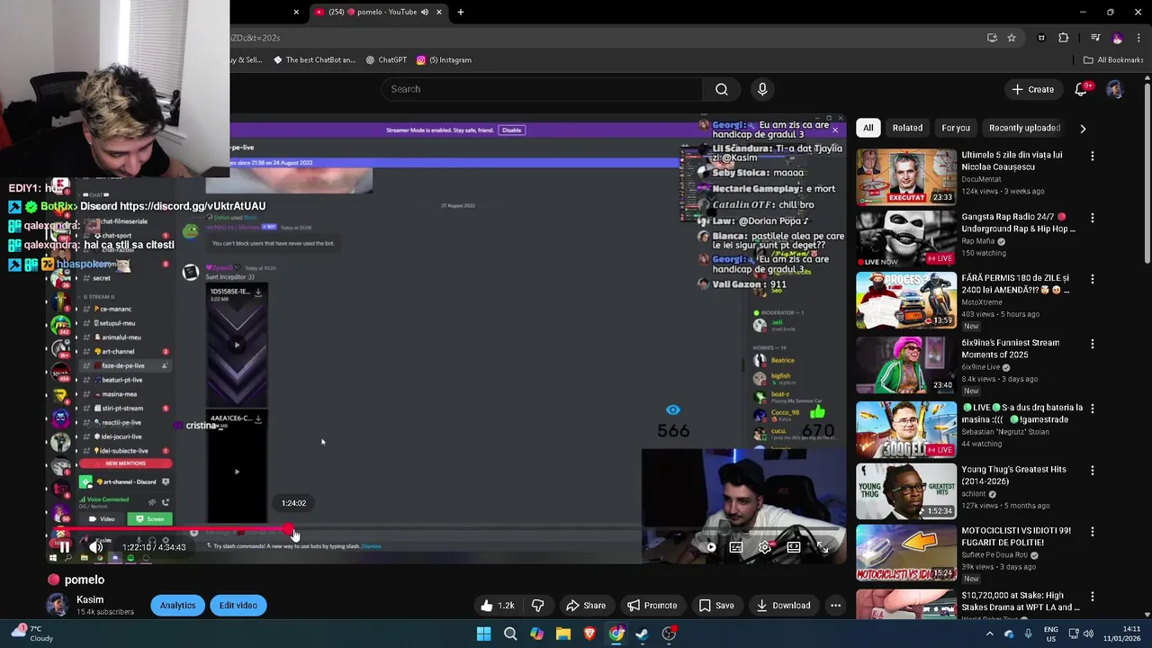
Task: Pause the YouTube video
Action: click(65, 547)
